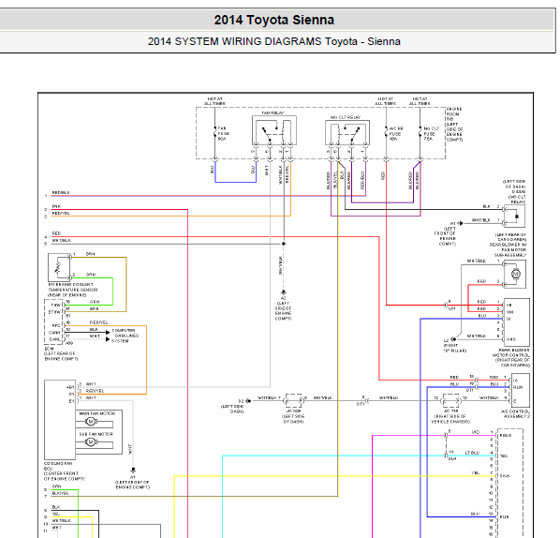Image resolution: width=560 pixels, height=538 pixels.
Task: Select the MG CLT Relay symbol
Action: point(347,132)
